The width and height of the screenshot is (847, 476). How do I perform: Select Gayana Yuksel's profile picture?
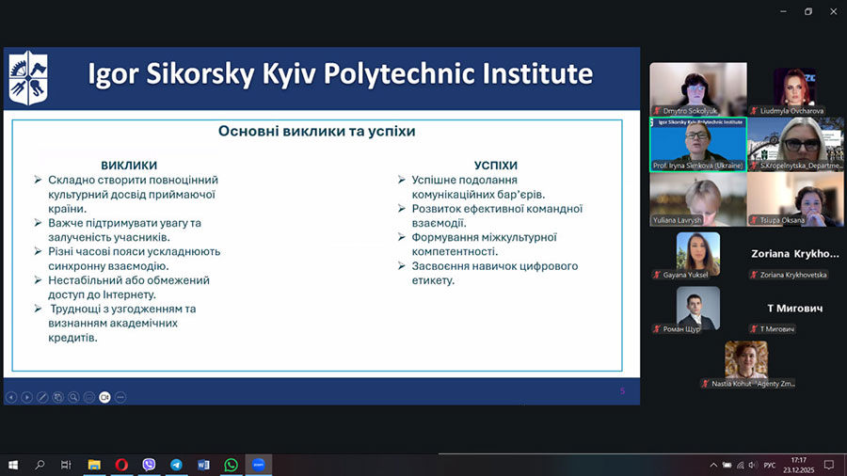click(698, 252)
